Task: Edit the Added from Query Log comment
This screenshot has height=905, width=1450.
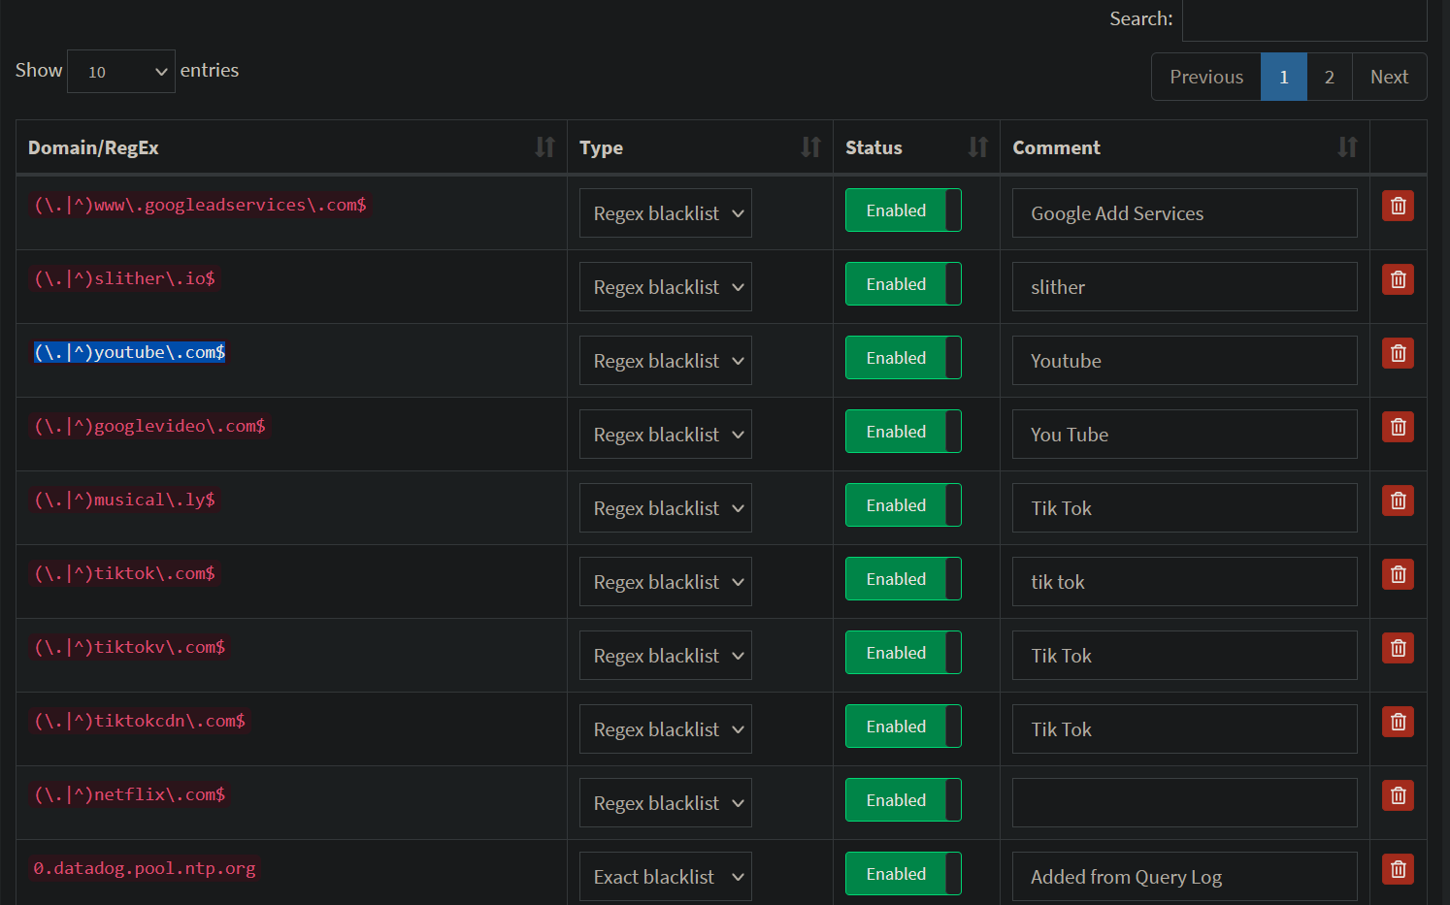Action: 1185,877
